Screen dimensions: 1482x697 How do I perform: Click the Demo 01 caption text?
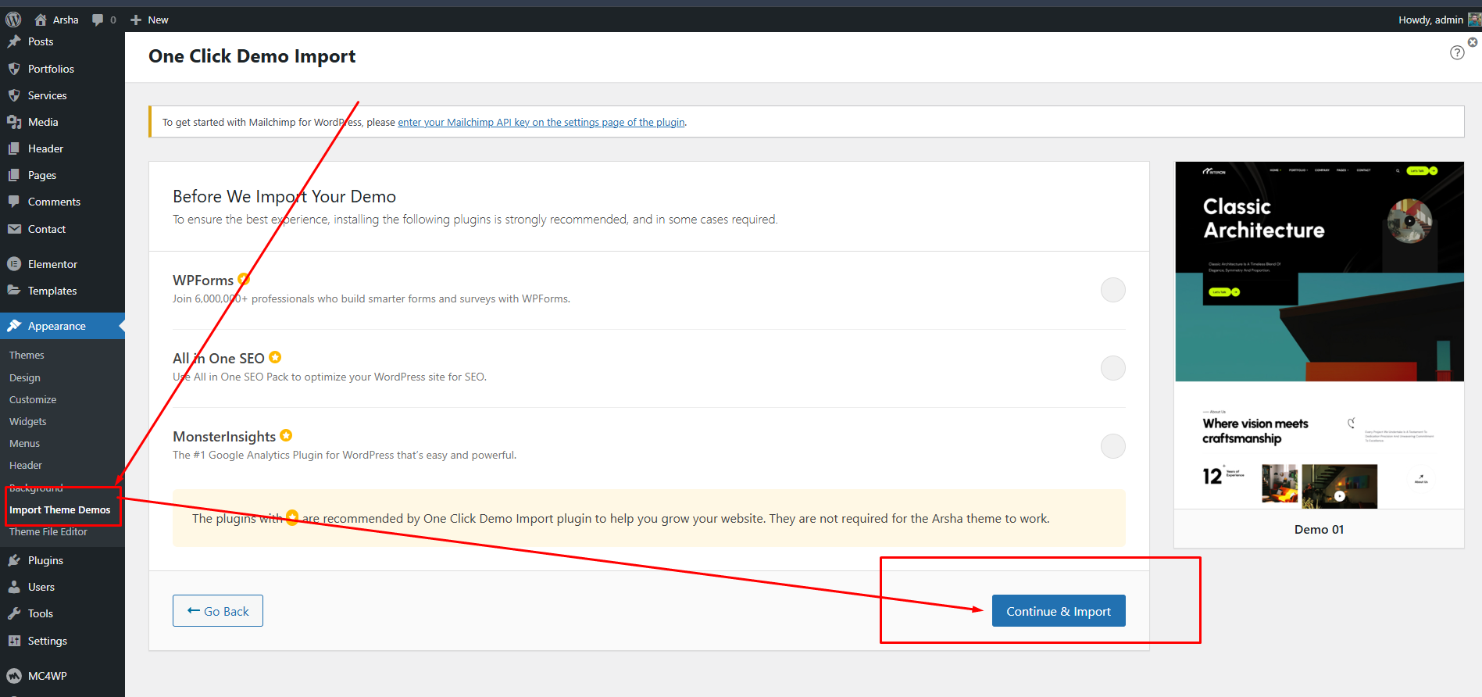pyautogui.click(x=1319, y=529)
